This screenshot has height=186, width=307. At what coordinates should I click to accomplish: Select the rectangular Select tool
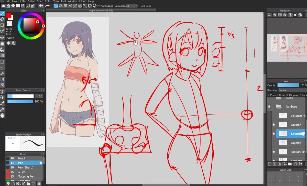(x=2, y=62)
